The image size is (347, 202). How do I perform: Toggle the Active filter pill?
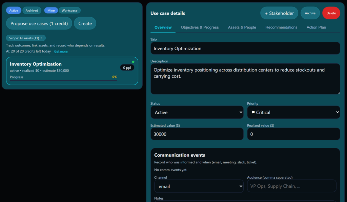tap(14, 11)
